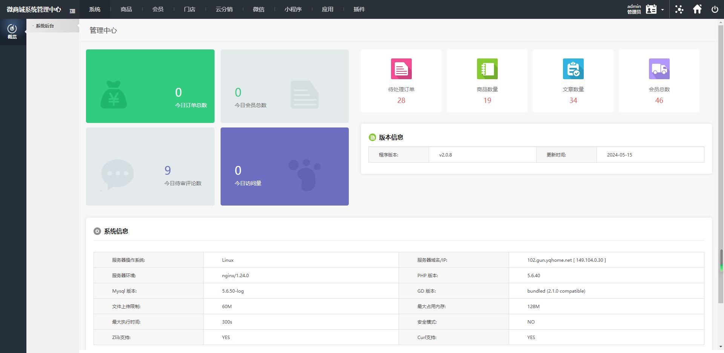Image resolution: width=724 pixels, height=353 pixels.
Task: Open the 微信 top menu
Action: click(x=259, y=9)
